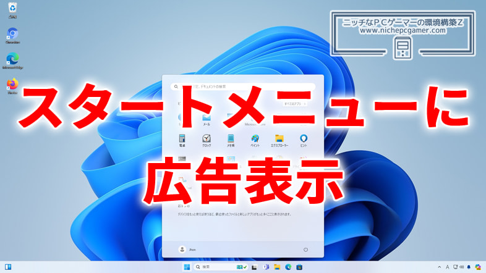
Task: Select the Microsoft Edge desktop shortcut
Action: [12, 60]
